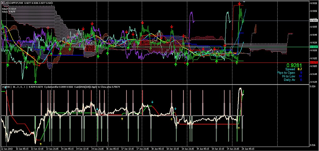The width and height of the screenshot is (319, 151).
Task: Click the 14 Jun 13:15 time label
Action: click(x=82, y=149)
